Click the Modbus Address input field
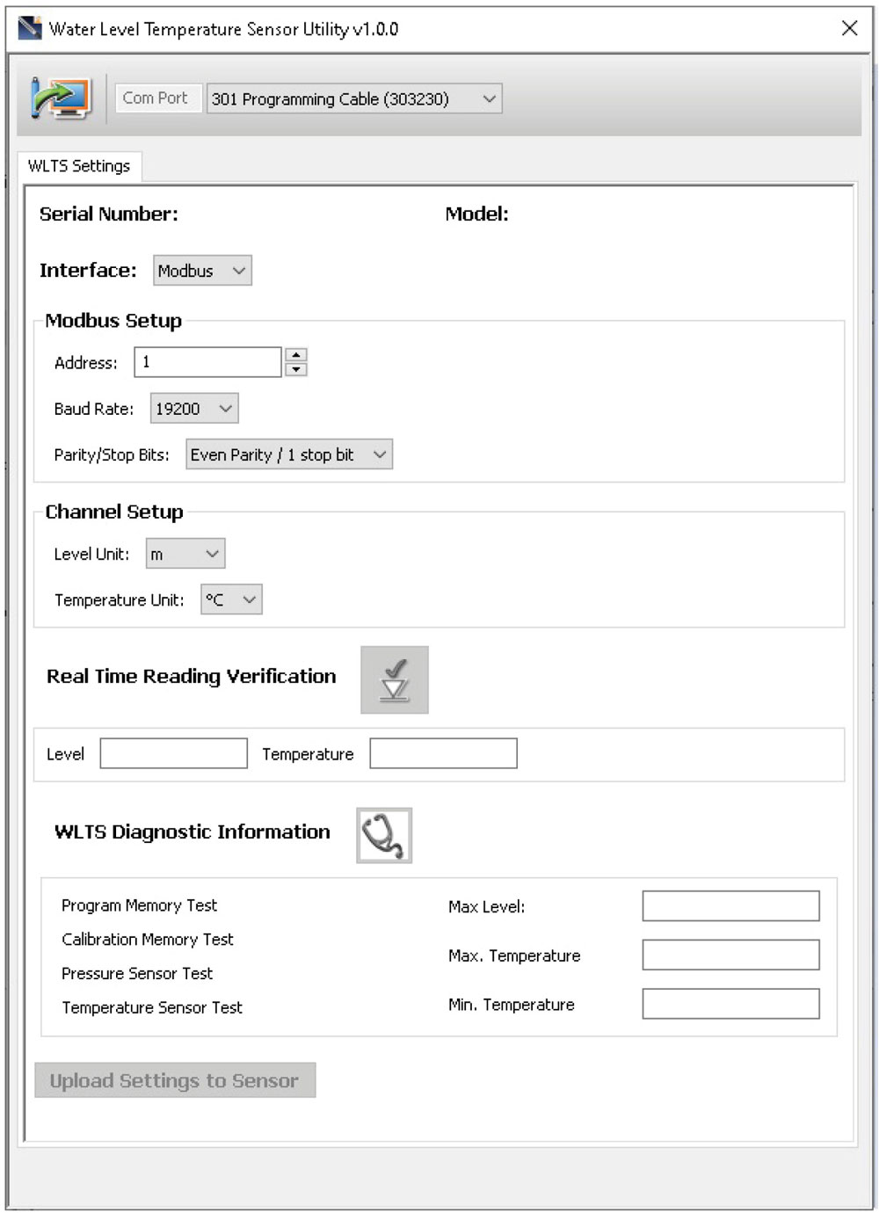 tap(207, 362)
